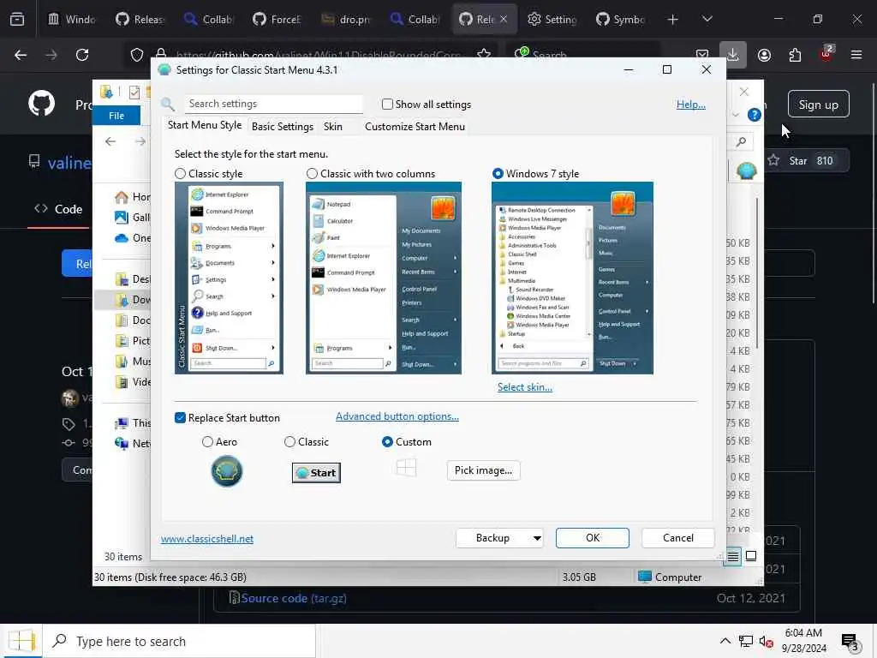877x658 pixels.
Task: Open the File menu in File Explorer
Action: 116,116
